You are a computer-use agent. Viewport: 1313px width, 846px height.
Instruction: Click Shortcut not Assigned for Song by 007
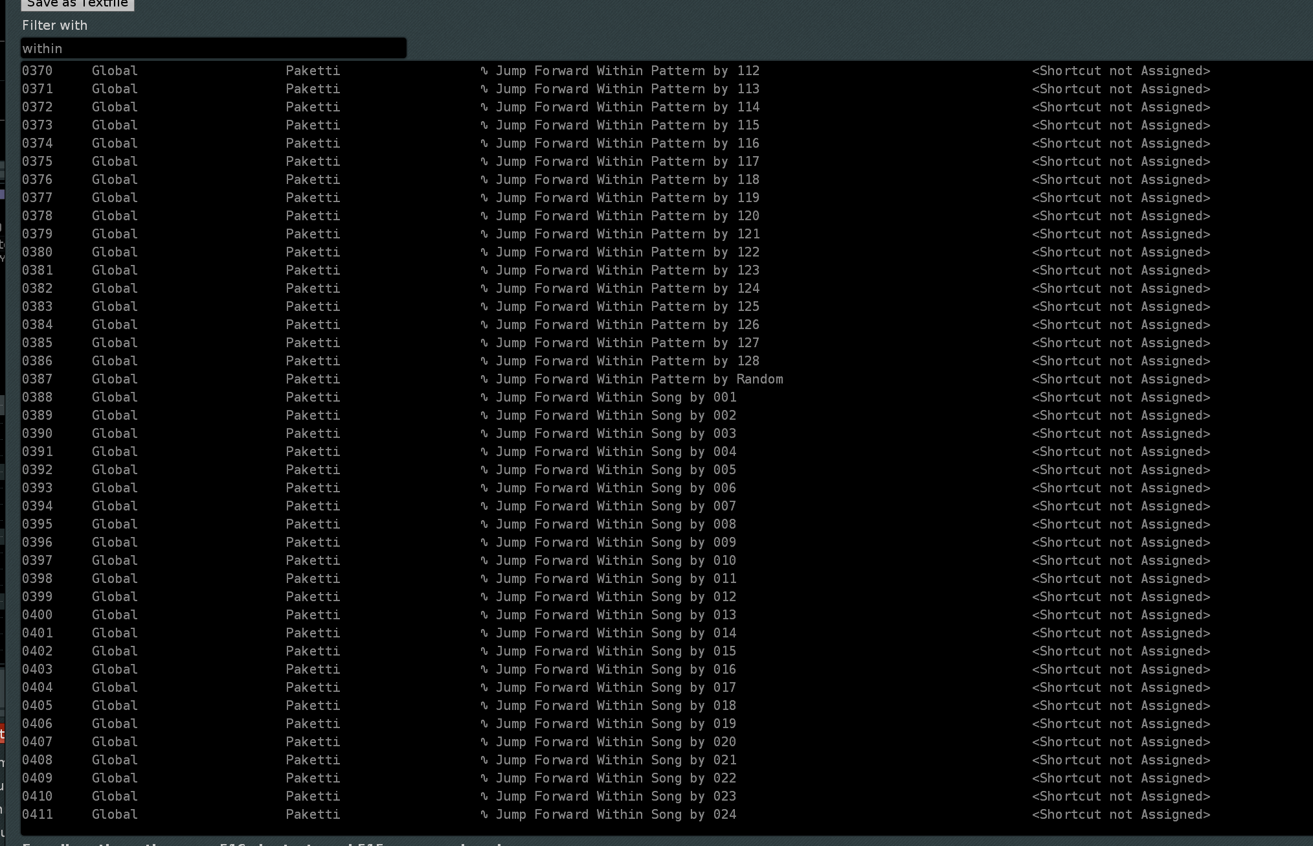point(1121,506)
